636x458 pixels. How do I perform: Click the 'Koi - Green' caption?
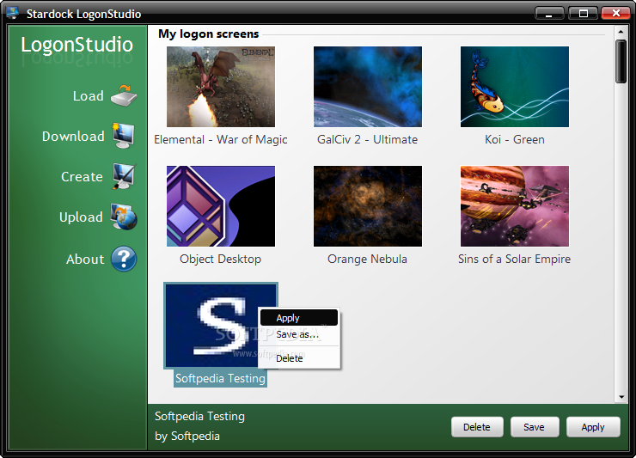click(x=514, y=139)
